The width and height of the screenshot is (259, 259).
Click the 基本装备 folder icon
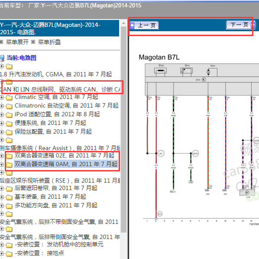[x=9, y=197]
